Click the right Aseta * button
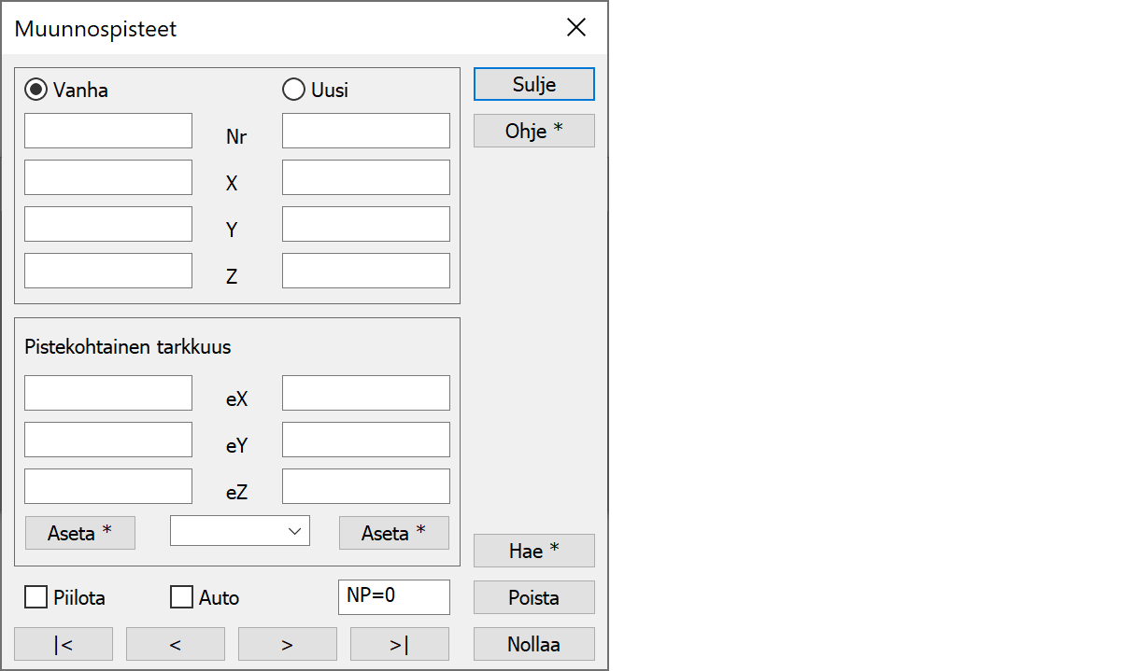The height and width of the screenshot is (671, 1121). point(394,533)
